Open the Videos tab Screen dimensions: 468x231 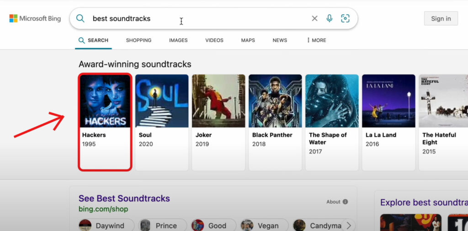(x=214, y=40)
